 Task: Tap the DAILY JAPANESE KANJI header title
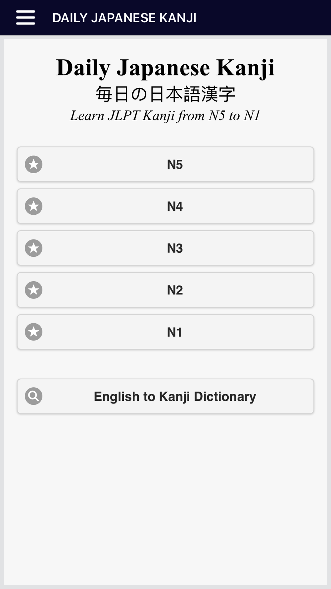pyautogui.click(x=124, y=18)
